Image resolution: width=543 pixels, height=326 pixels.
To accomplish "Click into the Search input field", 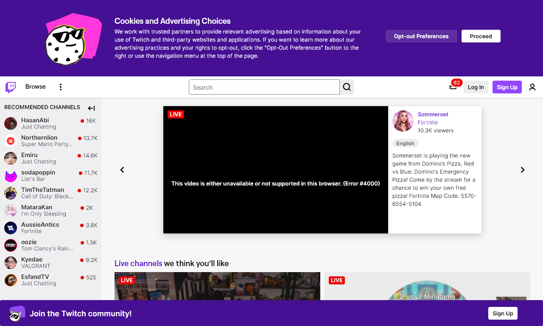I will pos(264,87).
